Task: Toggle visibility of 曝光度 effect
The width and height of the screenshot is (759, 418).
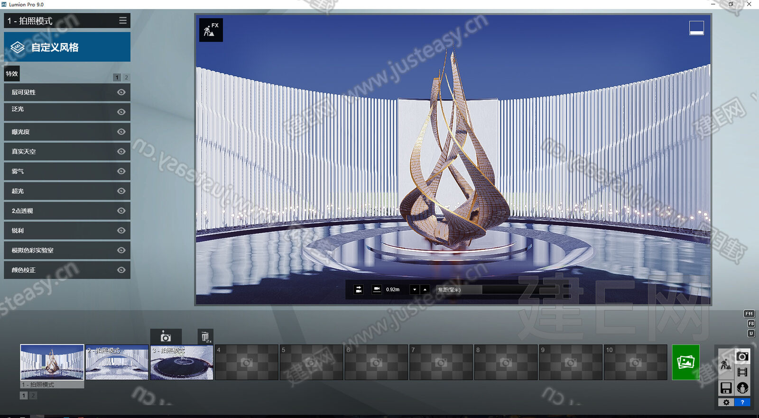Action: pyautogui.click(x=121, y=132)
